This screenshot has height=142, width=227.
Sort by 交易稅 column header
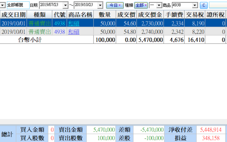pos(195,15)
